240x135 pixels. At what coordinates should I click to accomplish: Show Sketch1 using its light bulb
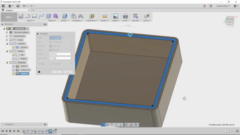click(13, 66)
